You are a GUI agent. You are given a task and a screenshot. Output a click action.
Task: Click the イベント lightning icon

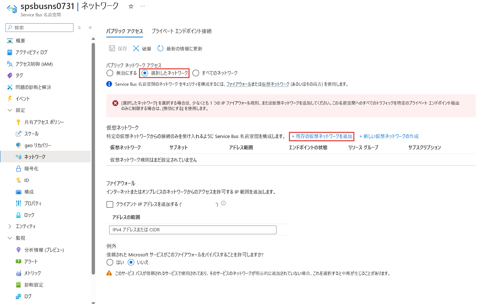[10, 99]
